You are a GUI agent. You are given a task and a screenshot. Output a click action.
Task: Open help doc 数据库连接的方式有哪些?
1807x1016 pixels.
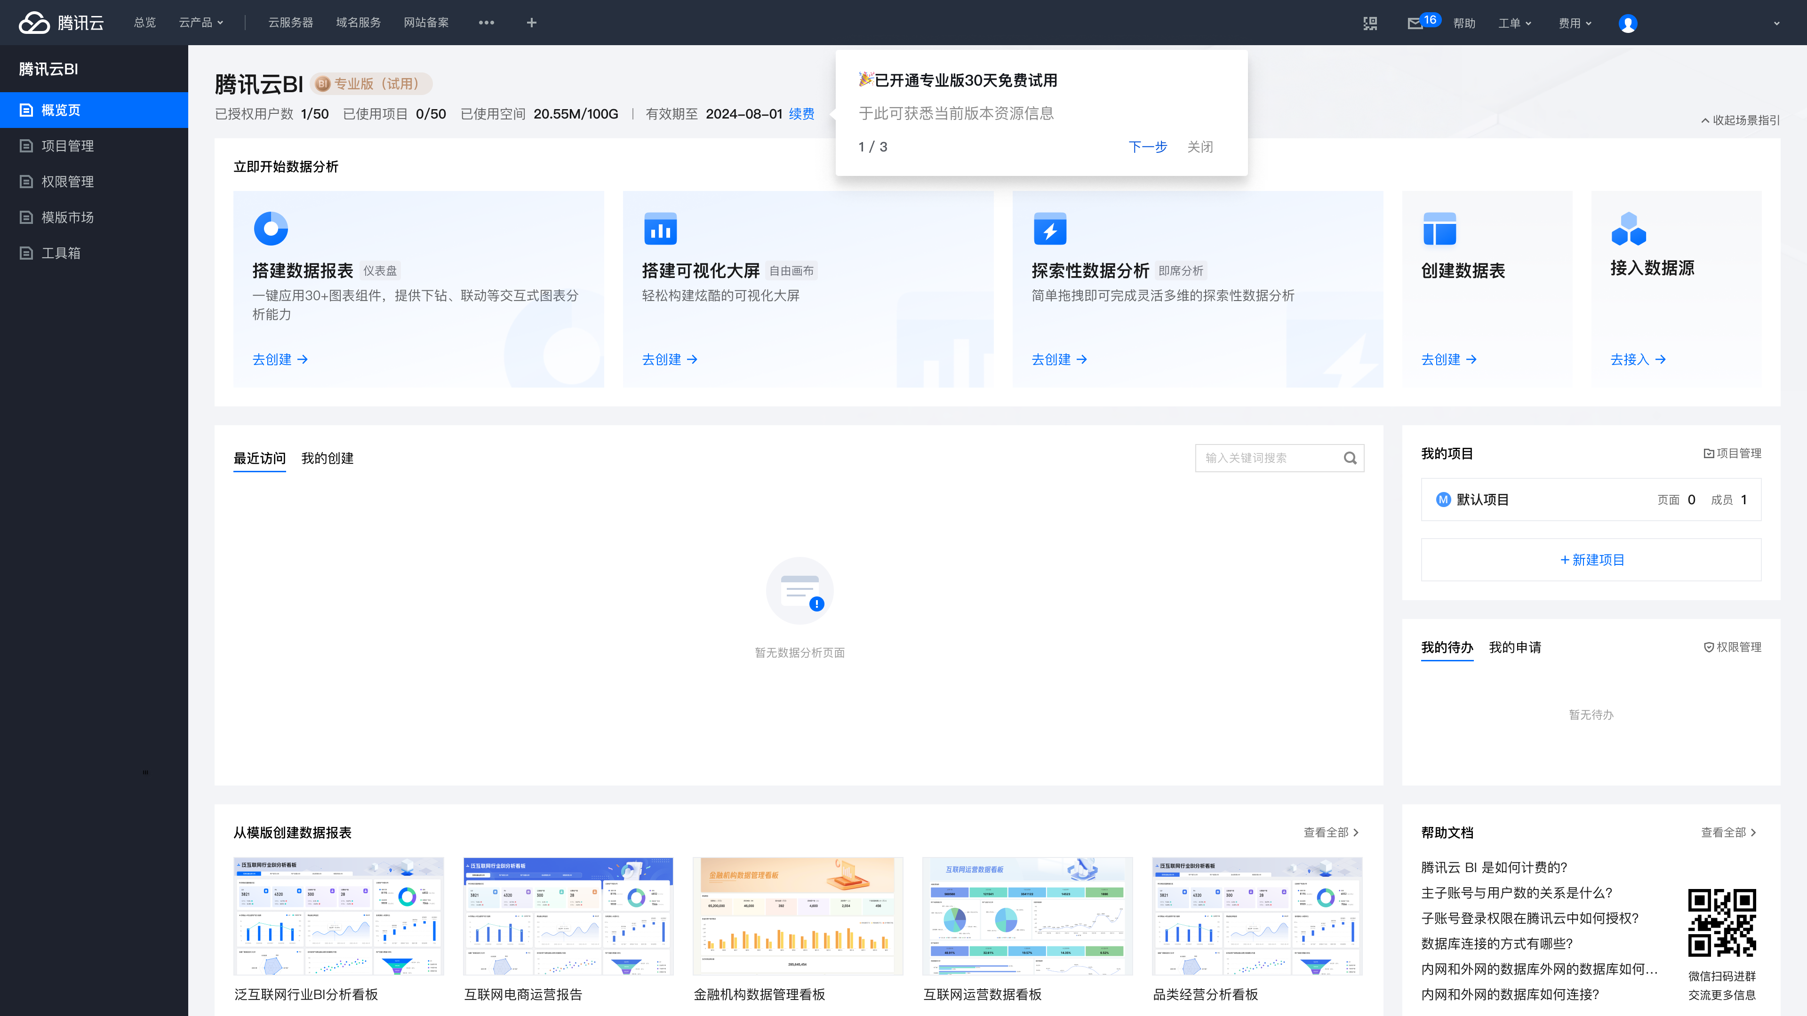[x=1497, y=943]
